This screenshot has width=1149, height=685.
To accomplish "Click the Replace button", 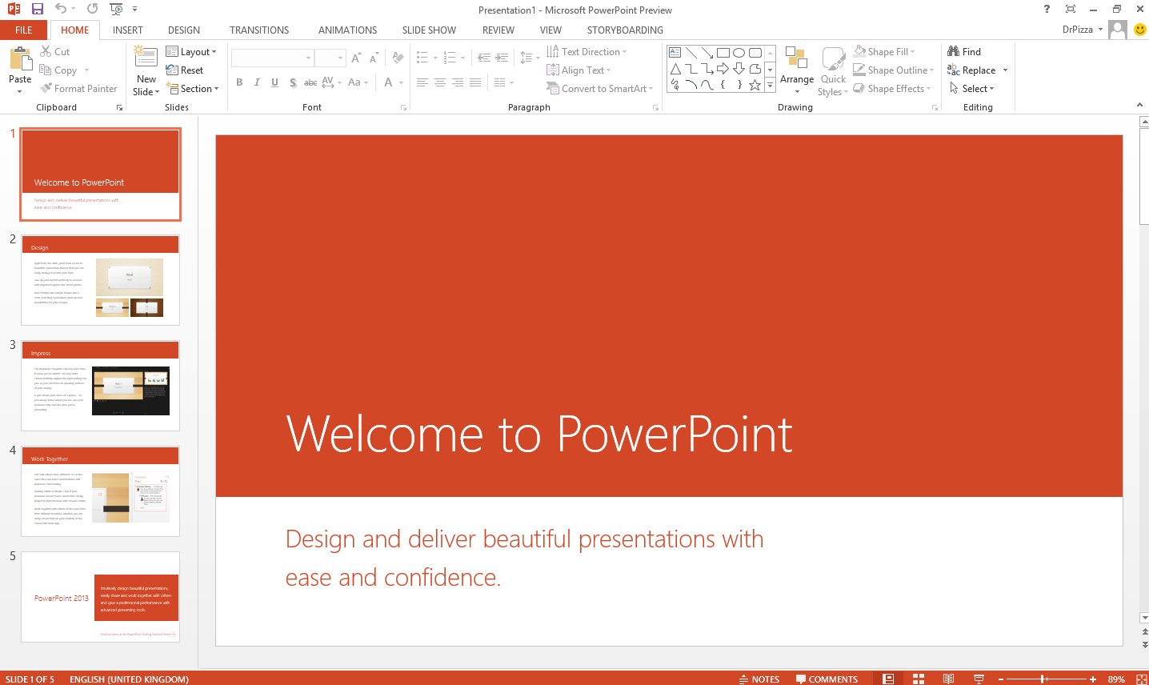I will pos(975,70).
